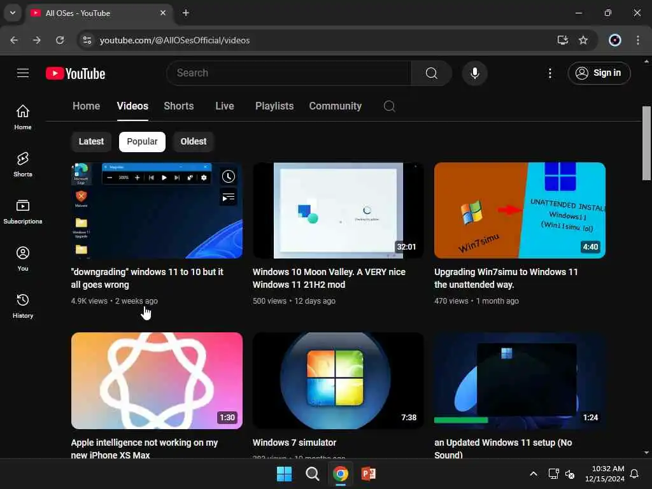Screen dimensions: 652x489
Task: Click Chrome icon in taskbar
Action: 340,474
